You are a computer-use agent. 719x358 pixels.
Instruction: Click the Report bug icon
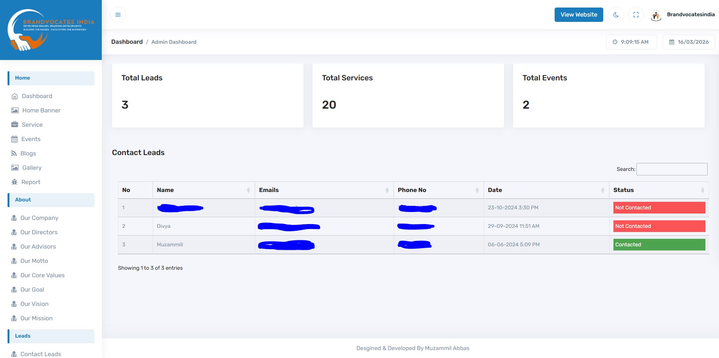tap(15, 182)
